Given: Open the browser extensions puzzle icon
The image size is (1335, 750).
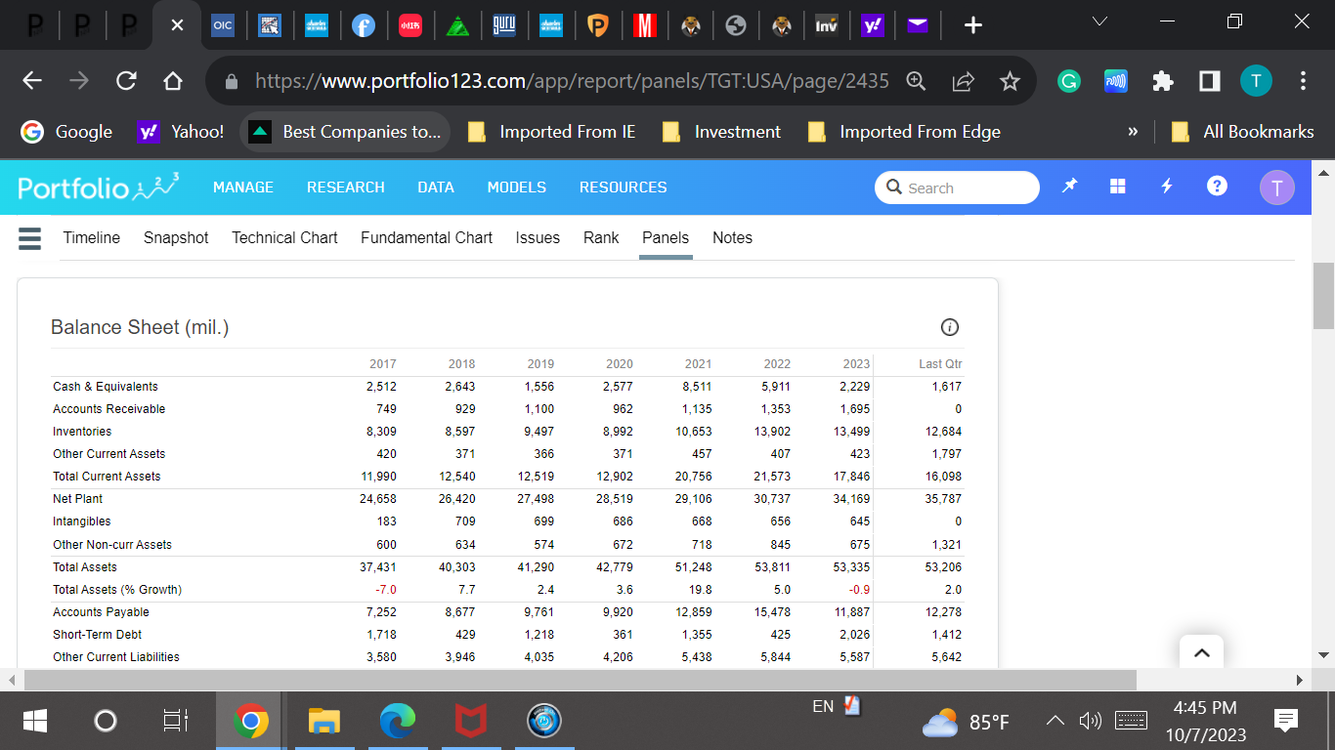Looking at the screenshot, I should click(x=1162, y=81).
